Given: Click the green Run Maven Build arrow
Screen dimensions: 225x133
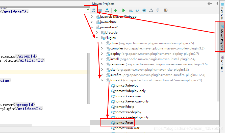Looking at the screenshot, I should click(124, 10).
